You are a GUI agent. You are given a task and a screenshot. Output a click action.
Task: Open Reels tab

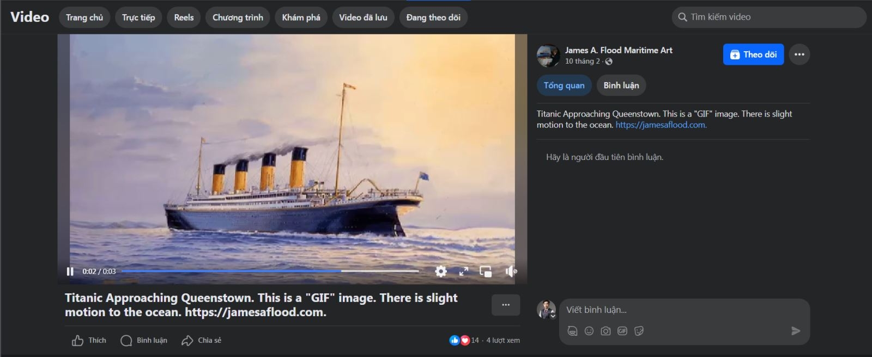tap(184, 17)
